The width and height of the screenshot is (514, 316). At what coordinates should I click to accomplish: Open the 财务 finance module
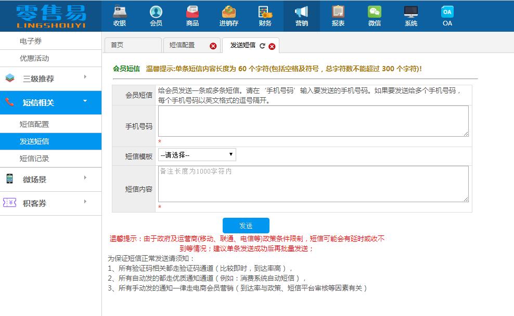coord(265,16)
